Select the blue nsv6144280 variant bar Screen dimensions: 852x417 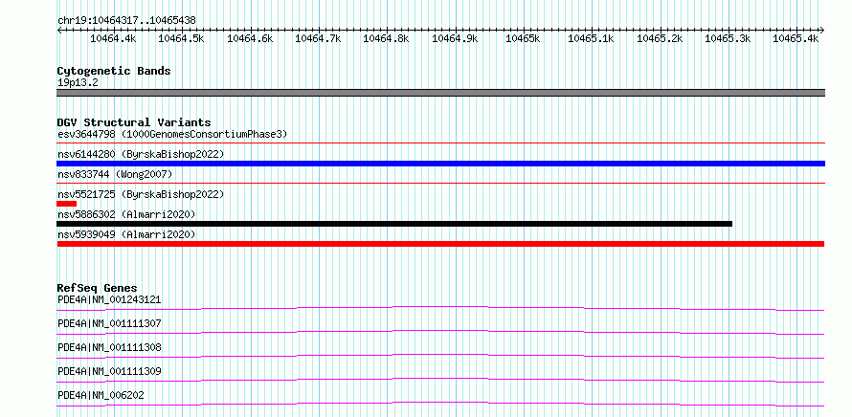click(440, 164)
